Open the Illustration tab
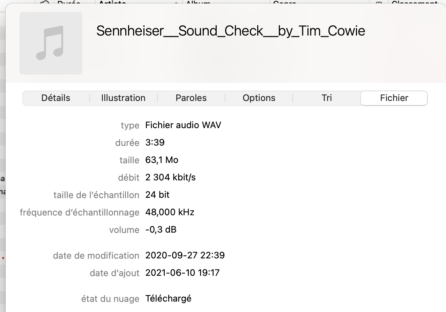 (123, 98)
